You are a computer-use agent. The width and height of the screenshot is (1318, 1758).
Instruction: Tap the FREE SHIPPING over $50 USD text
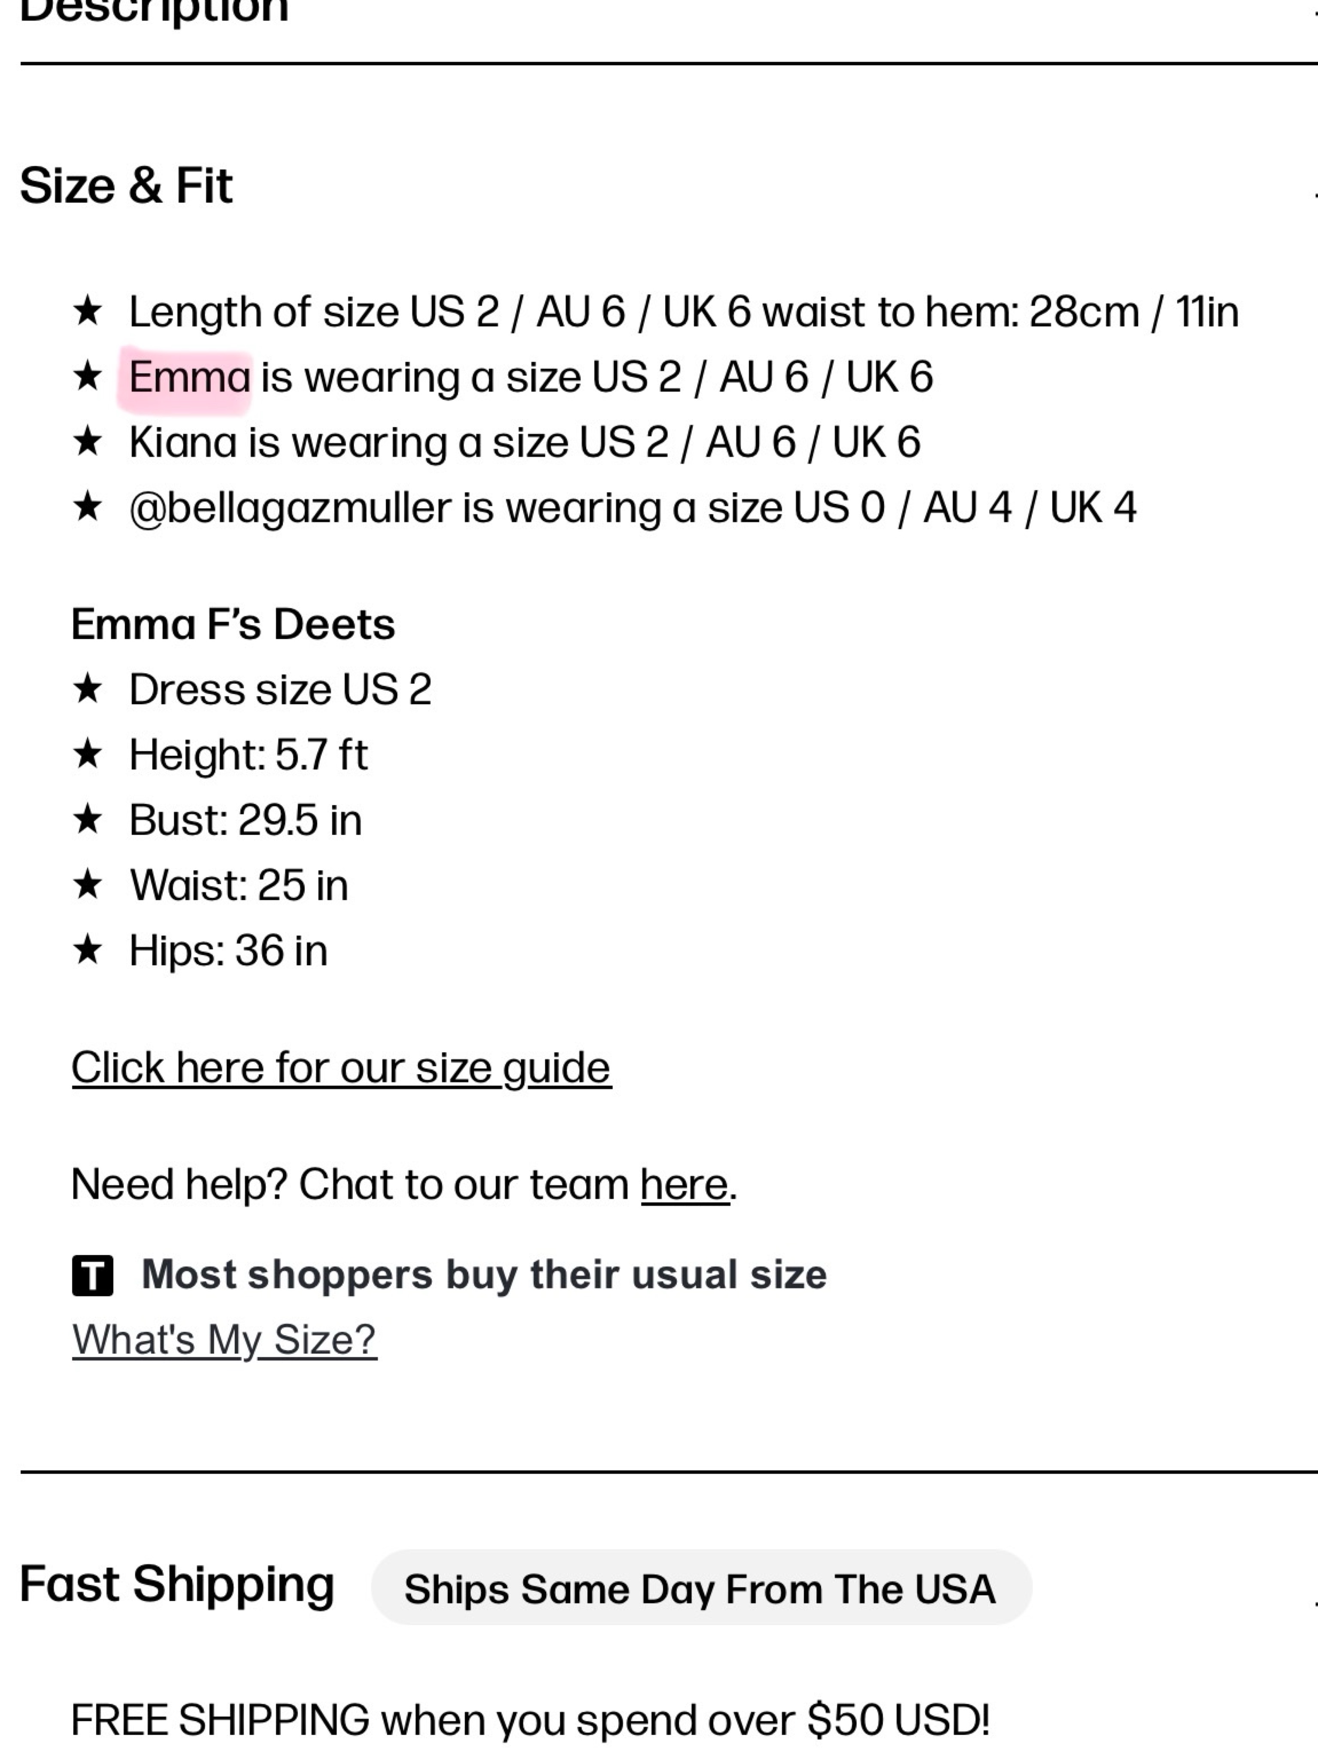(x=530, y=1720)
